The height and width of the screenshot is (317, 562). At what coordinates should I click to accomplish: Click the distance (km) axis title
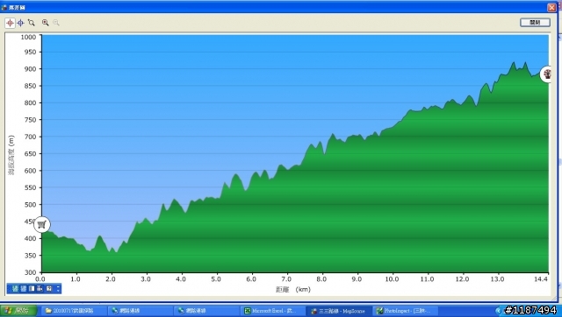292,290
